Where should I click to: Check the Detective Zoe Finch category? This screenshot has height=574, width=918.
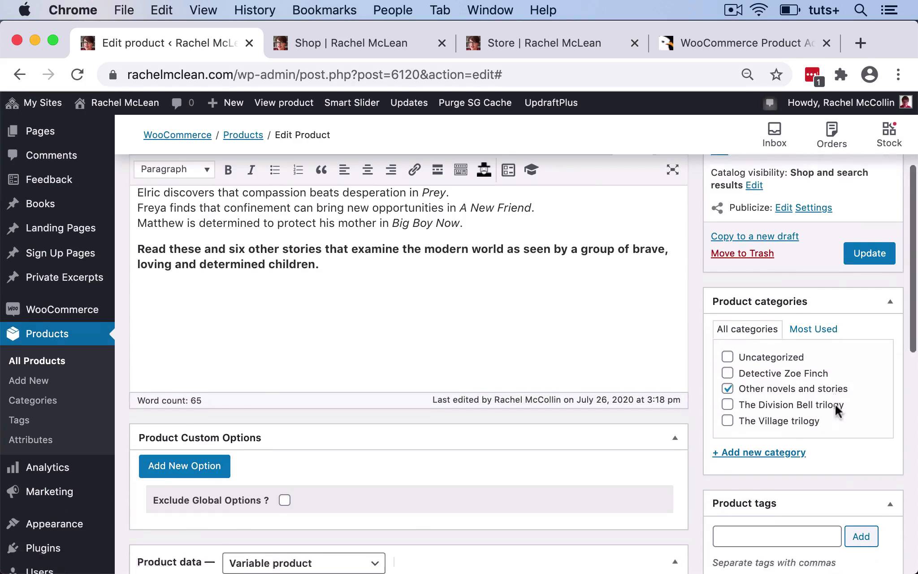click(727, 373)
